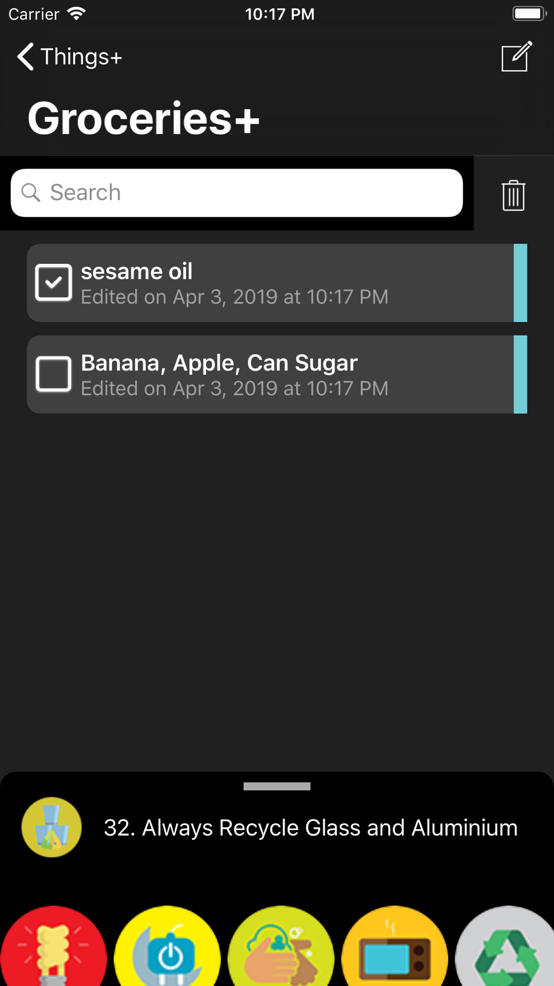Tap the teal color bar on sesame oil

(520, 283)
